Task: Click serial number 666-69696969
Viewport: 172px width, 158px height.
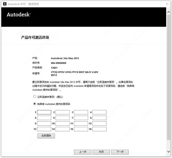Action: tap(58, 63)
